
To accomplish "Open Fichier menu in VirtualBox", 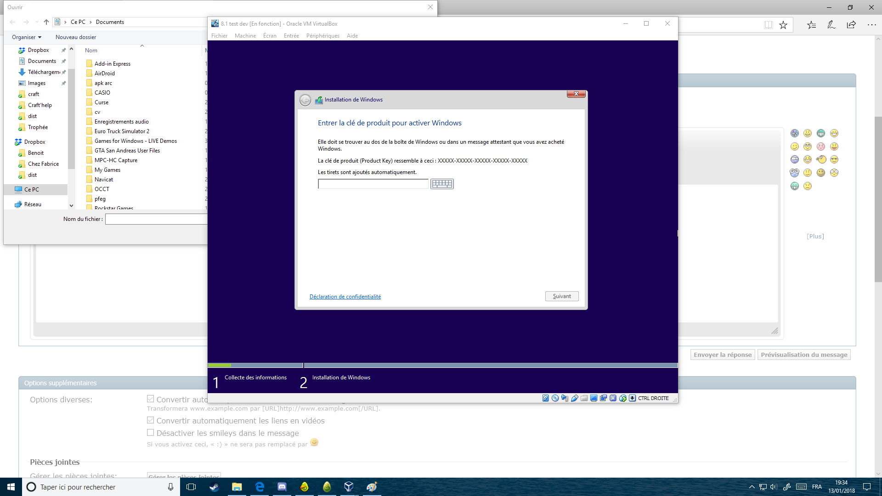I will pyautogui.click(x=219, y=36).
